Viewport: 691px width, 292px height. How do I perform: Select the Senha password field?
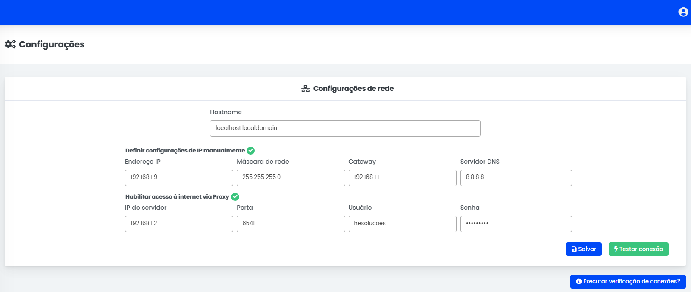click(x=516, y=224)
